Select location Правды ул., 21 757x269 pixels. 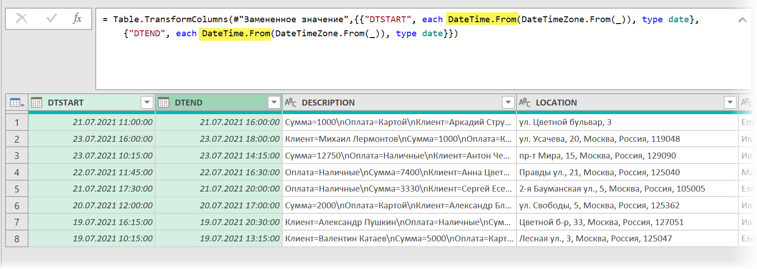[627, 172]
